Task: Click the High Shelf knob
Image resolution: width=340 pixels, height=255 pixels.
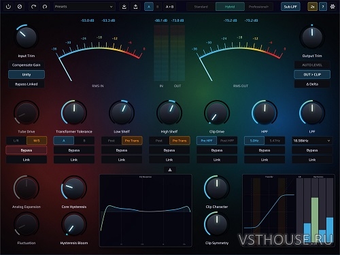Action: (x=169, y=113)
